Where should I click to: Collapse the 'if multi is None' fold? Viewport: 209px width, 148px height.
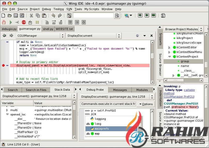7,42
